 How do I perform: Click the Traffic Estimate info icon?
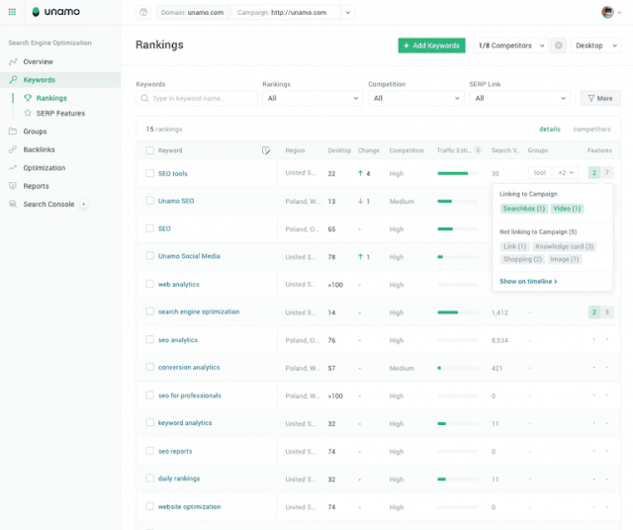coord(478,150)
